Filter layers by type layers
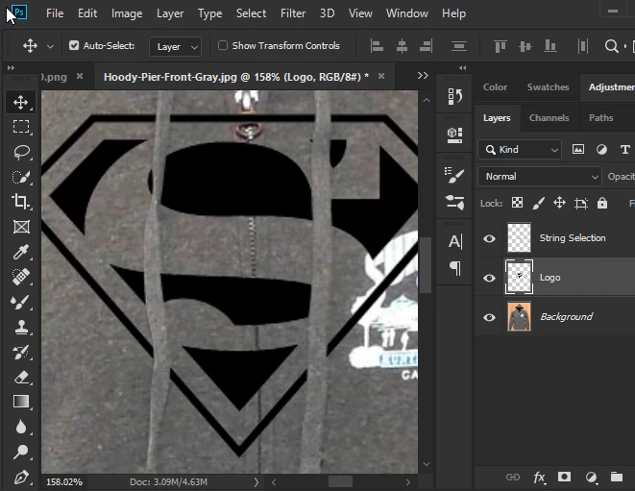 (624, 150)
